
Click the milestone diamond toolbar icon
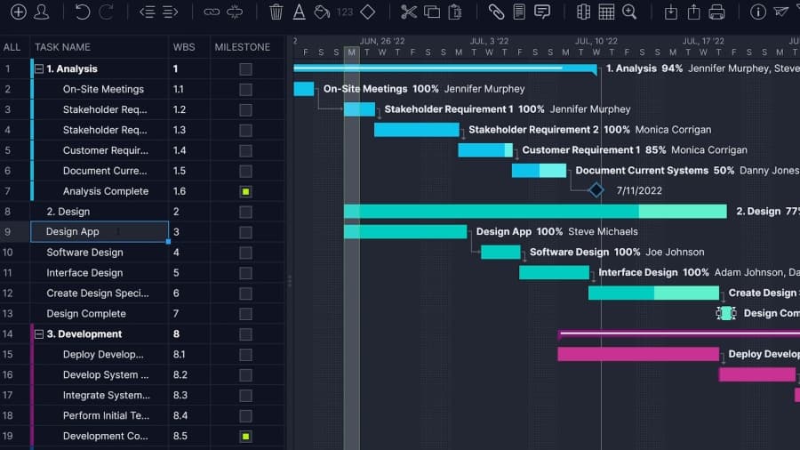367,12
